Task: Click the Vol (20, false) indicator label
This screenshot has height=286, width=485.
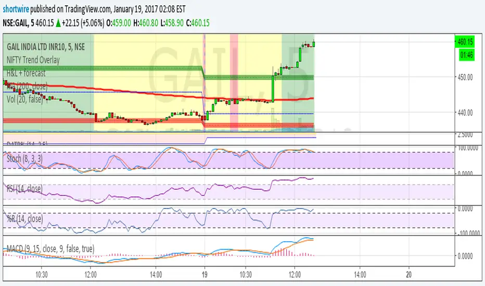Action: [x=25, y=99]
